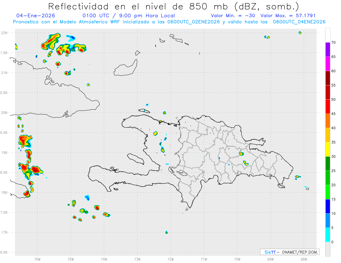Click the '72W' longitude label
The width and height of the screenshot is (341, 263).
click(x=170, y=259)
